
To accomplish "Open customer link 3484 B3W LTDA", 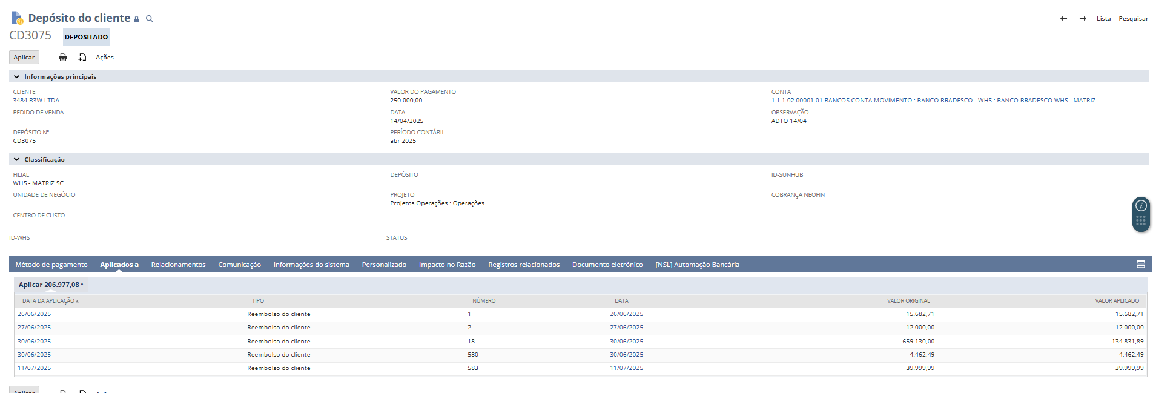I will pyautogui.click(x=36, y=101).
